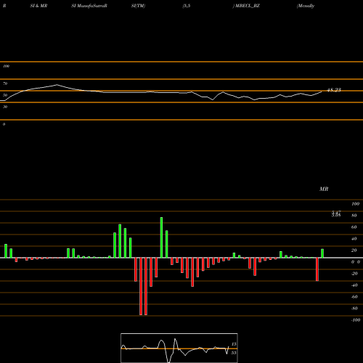Click the '15' value in the mini chart
The width and height of the screenshot is (363, 363).
tap(234, 344)
